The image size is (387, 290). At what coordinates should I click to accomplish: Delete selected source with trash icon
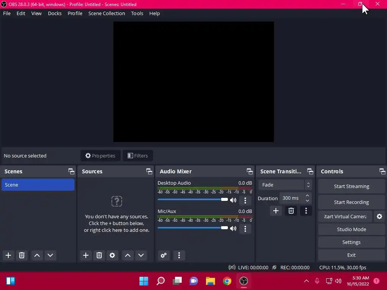pyautogui.click(x=99, y=255)
